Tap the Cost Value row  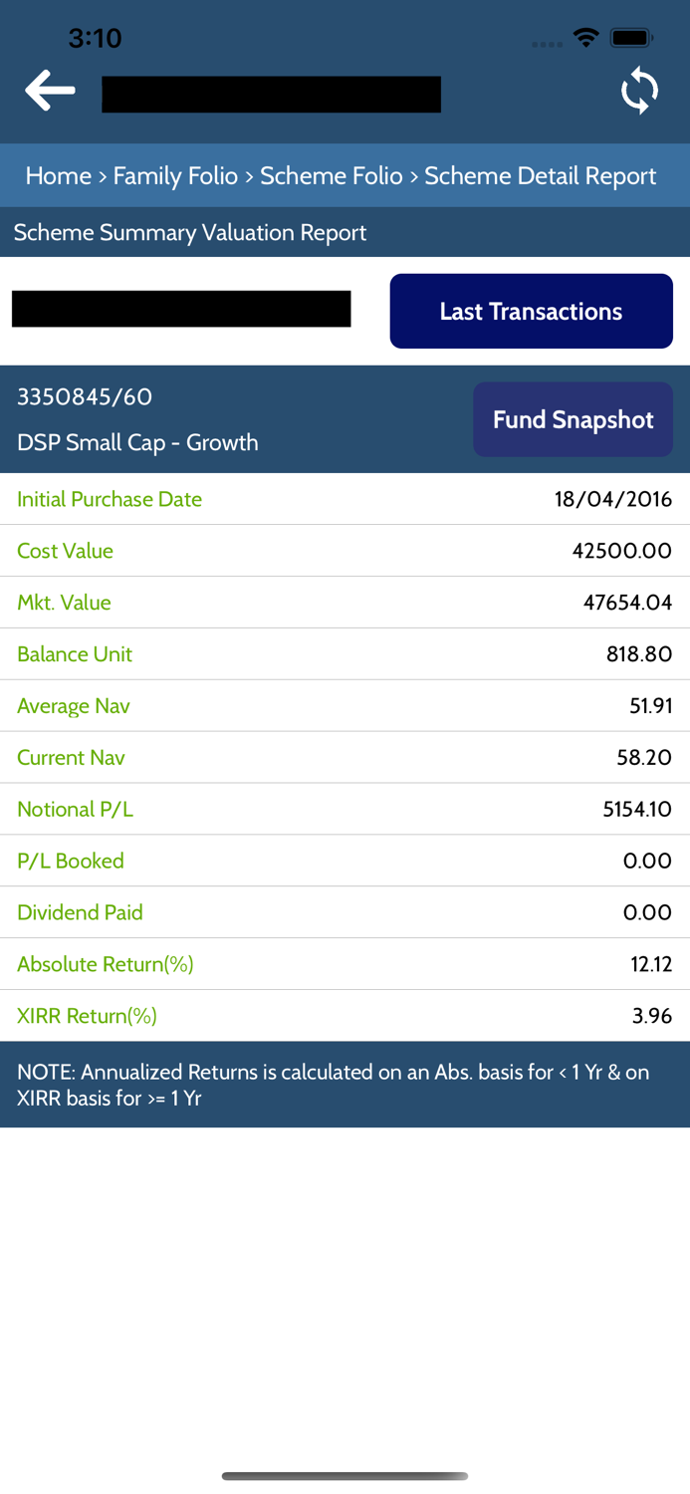(x=345, y=551)
